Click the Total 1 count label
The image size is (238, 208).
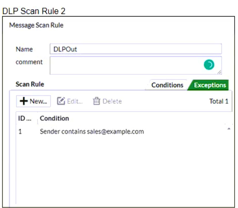[x=219, y=101]
